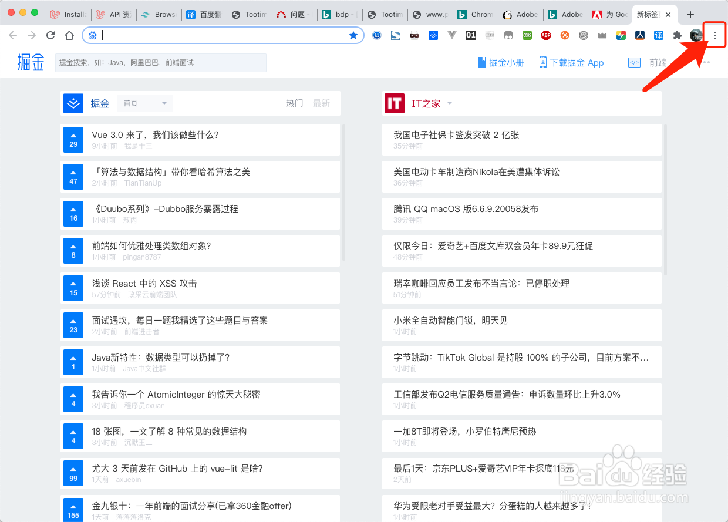Image resolution: width=728 pixels, height=522 pixels.
Task: Select the 热门 sort option
Action: pyautogui.click(x=295, y=103)
